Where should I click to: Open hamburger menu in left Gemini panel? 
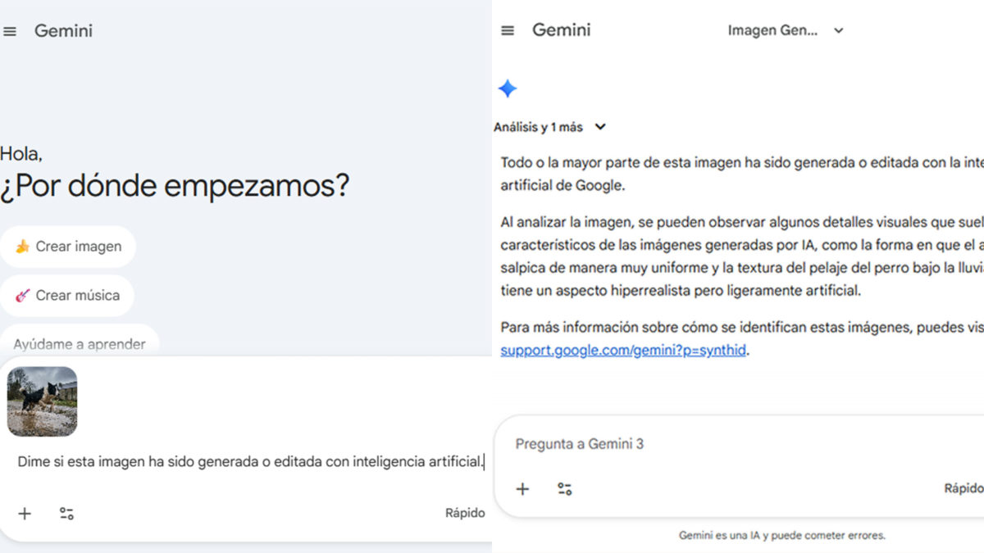tap(10, 31)
